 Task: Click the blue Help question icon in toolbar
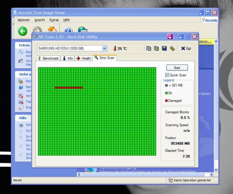68,30
